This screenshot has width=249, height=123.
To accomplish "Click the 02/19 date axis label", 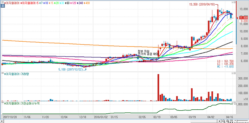I will click(157, 117).
